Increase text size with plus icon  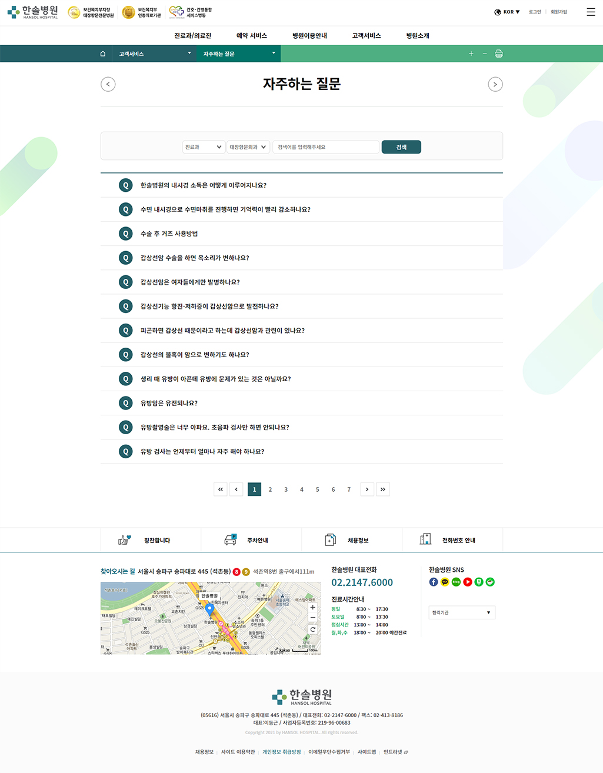point(471,54)
